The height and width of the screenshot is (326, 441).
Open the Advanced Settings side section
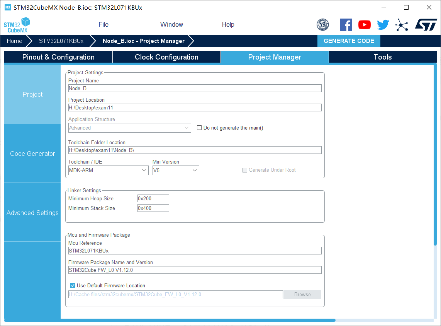point(32,213)
